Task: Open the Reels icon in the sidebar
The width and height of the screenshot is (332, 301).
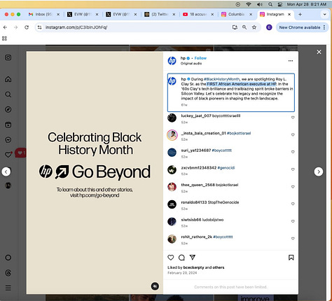Action: point(8,125)
